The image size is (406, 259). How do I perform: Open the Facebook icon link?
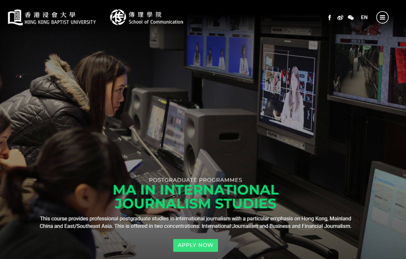[329, 17]
